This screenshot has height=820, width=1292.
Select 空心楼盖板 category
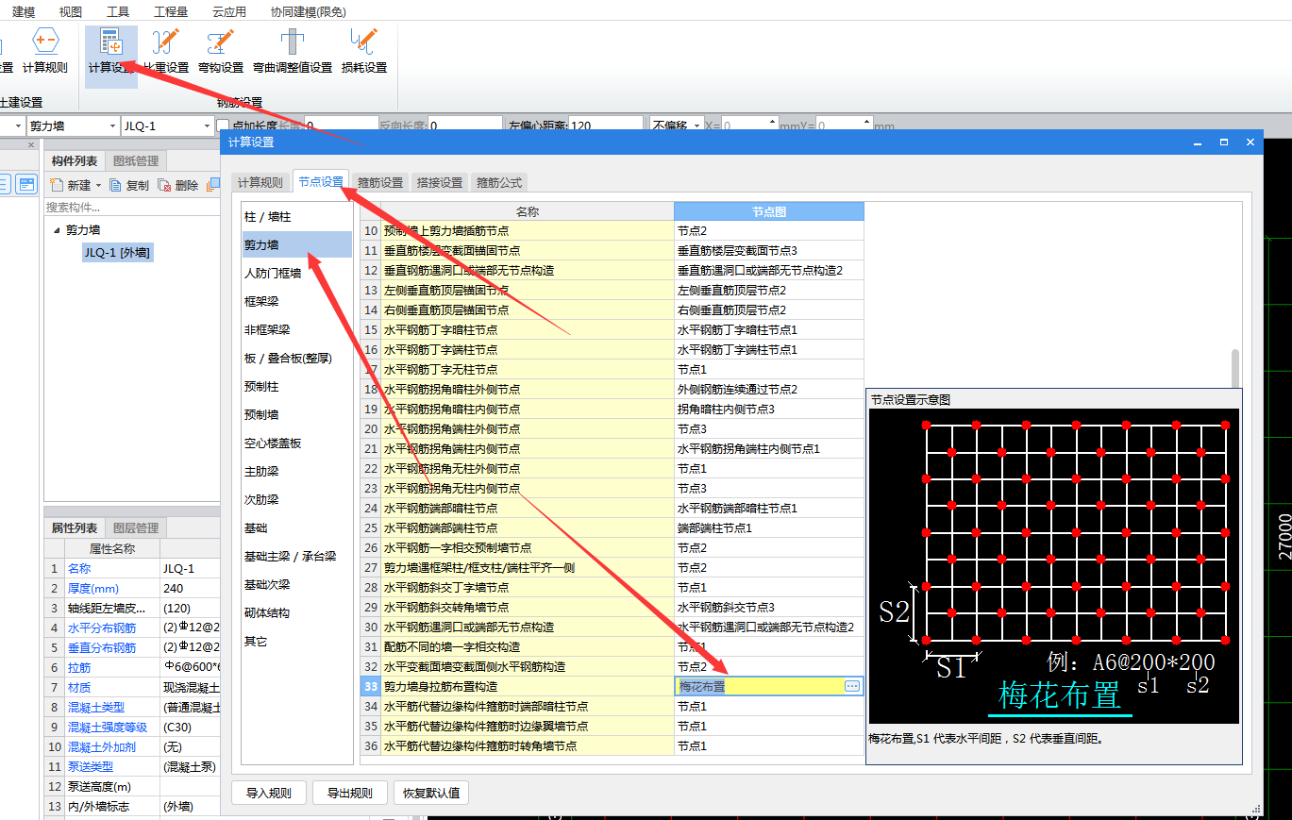click(x=297, y=443)
